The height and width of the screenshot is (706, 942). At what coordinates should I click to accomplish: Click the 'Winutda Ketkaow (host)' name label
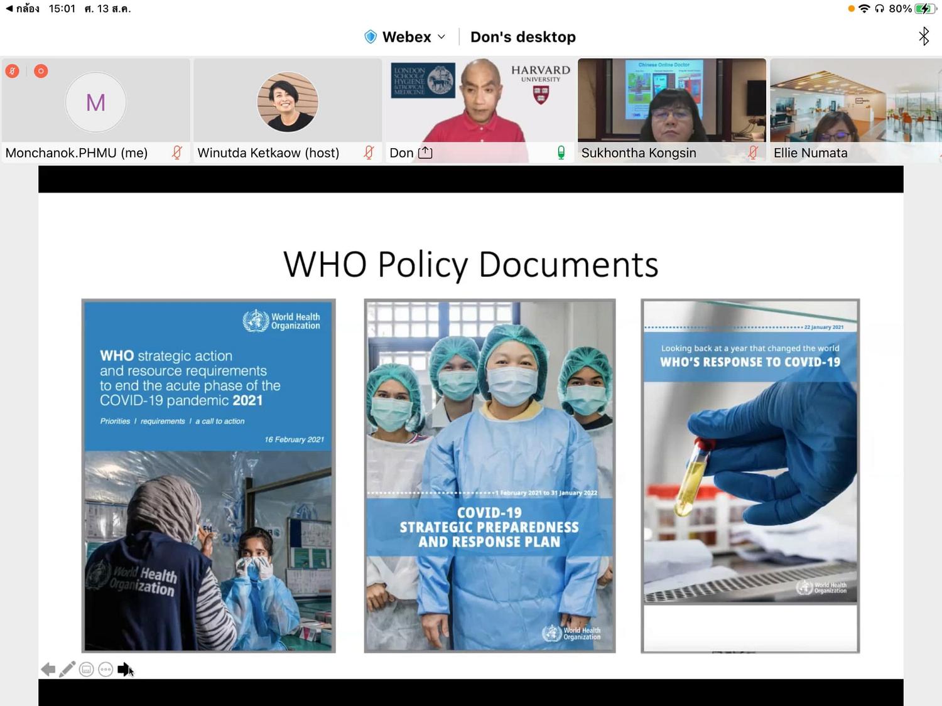coord(268,153)
